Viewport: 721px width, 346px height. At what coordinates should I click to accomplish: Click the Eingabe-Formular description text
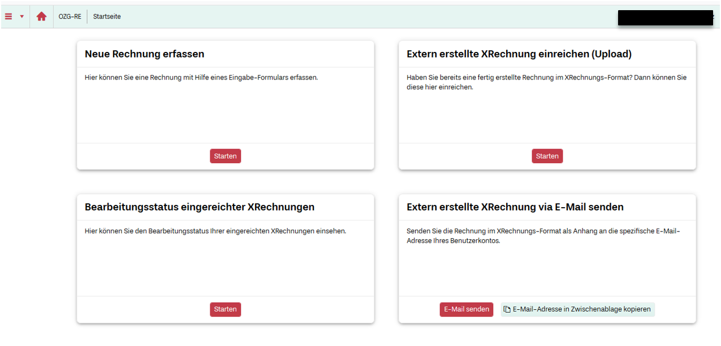[x=201, y=77]
